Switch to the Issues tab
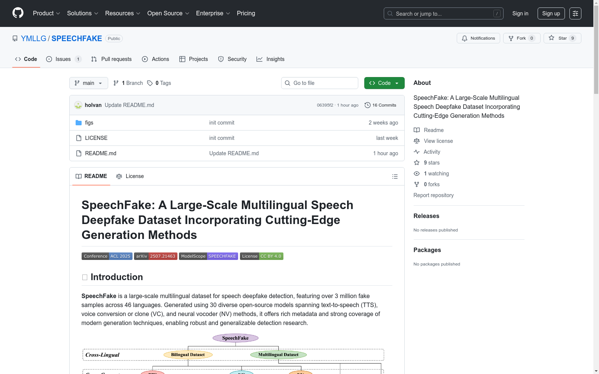599x374 pixels. (x=63, y=59)
